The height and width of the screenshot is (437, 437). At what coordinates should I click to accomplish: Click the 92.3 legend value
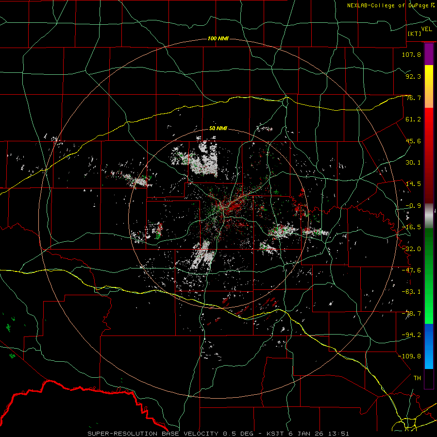413,76
